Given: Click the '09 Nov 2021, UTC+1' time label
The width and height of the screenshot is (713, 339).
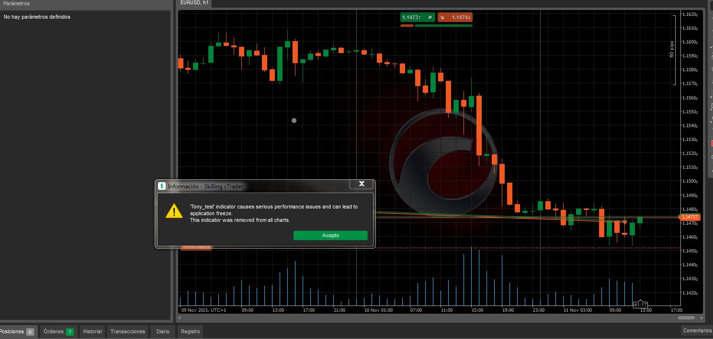Looking at the screenshot, I should (204, 310).
